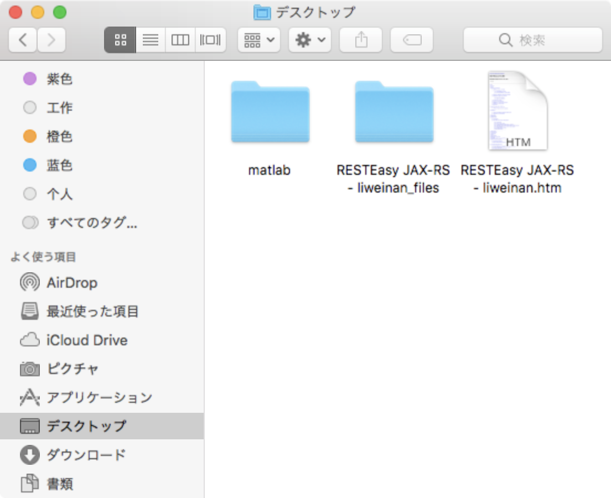Click the 'RESTEasy JAX-RS - liweinan.htm' label
Screen dimensions: 611x498
click(x=517, y=179)
